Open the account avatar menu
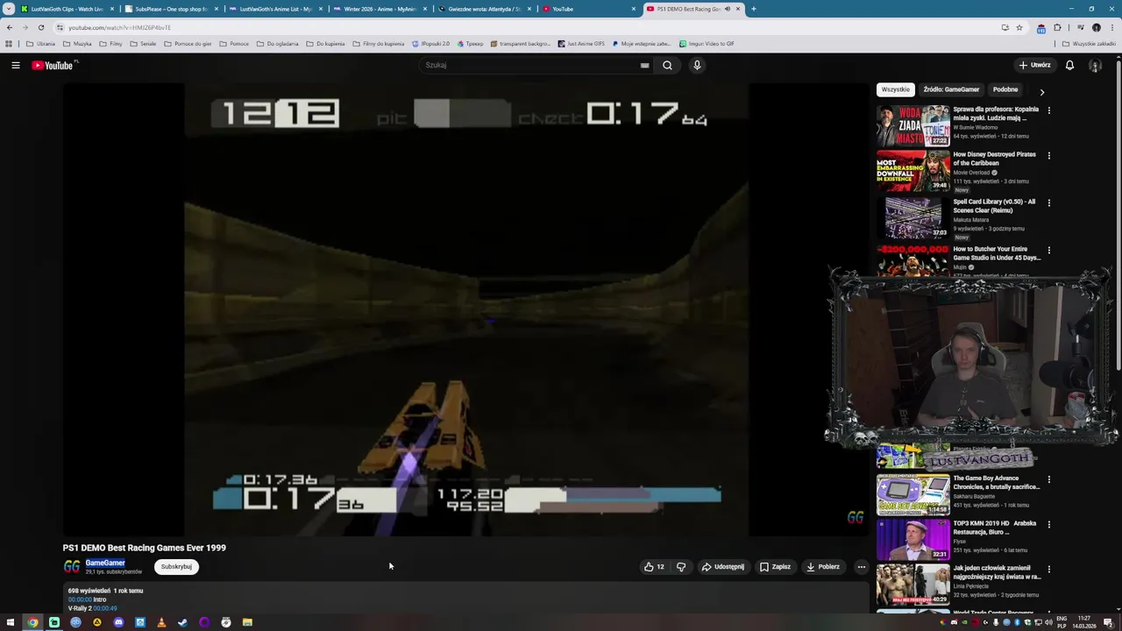1122x631 pixels. 1095,65
